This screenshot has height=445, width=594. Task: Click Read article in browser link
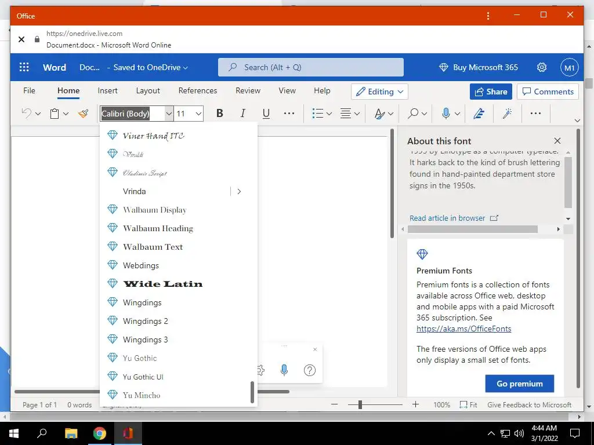[x=454, y=218]
